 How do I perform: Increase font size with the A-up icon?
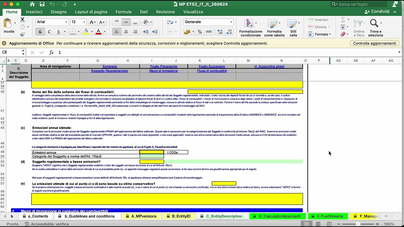[x=93, y=22]
